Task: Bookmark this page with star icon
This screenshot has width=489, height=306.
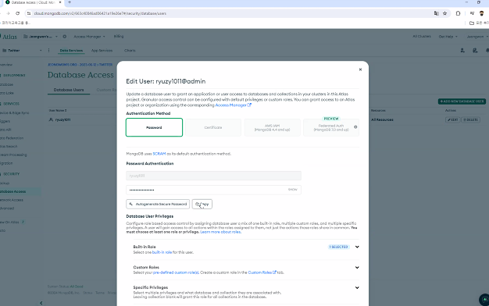Action: tap(444, 13)
